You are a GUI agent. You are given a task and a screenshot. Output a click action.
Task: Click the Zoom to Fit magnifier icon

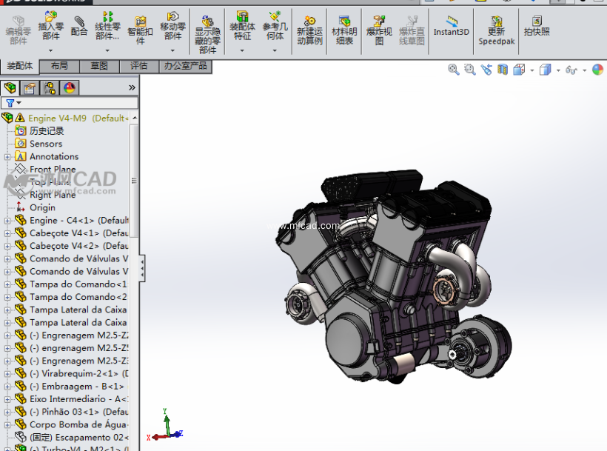[454, 70]
